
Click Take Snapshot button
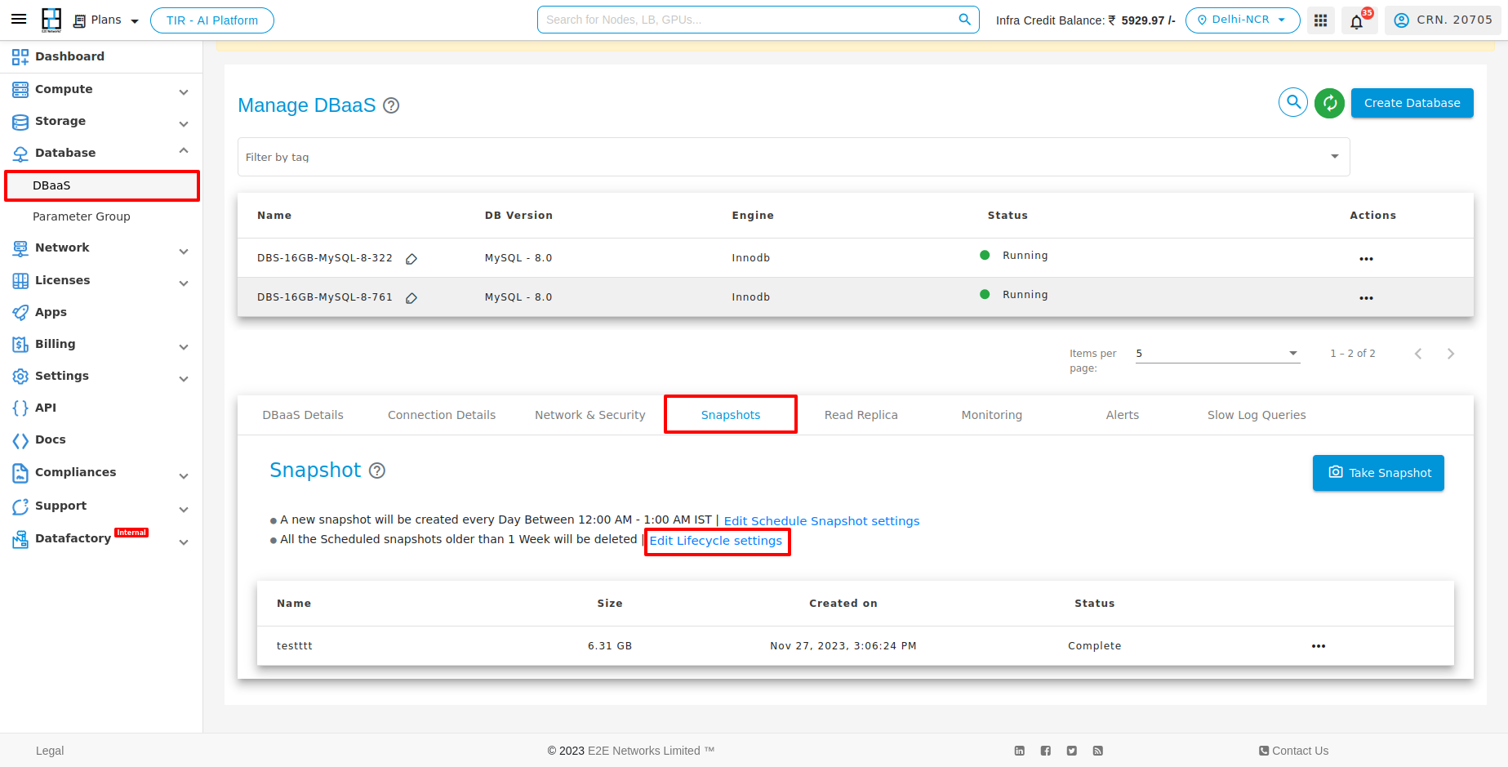1378,473
